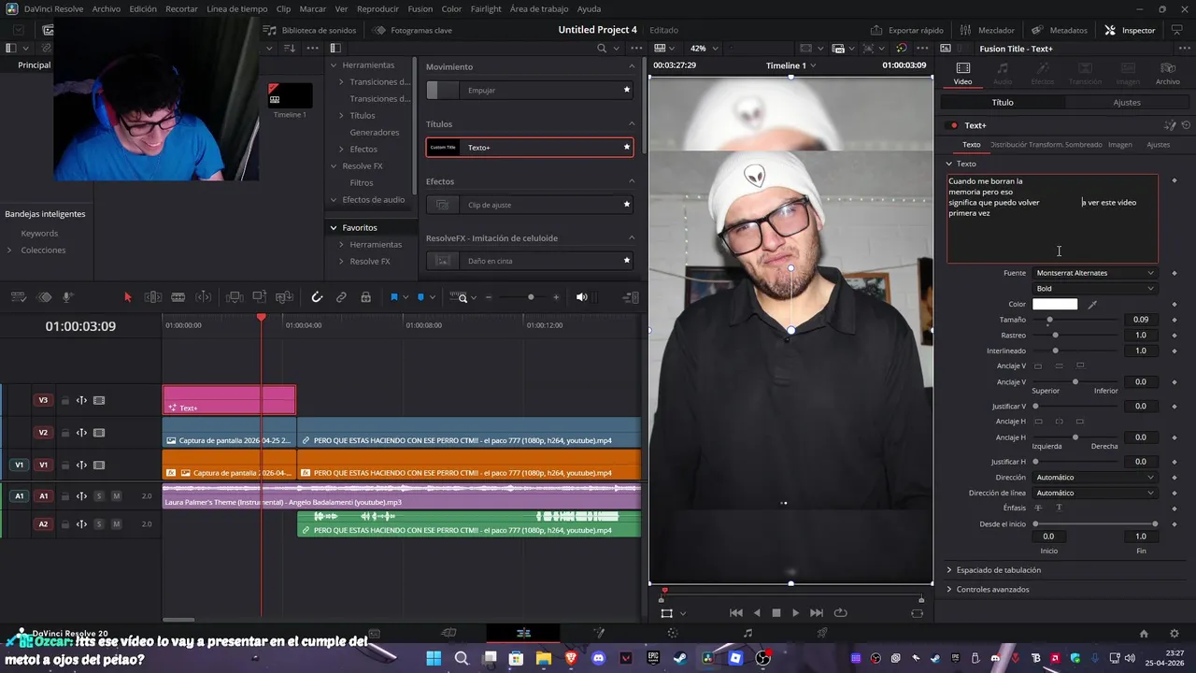Click inside the Texto input box

[1052, 219]
